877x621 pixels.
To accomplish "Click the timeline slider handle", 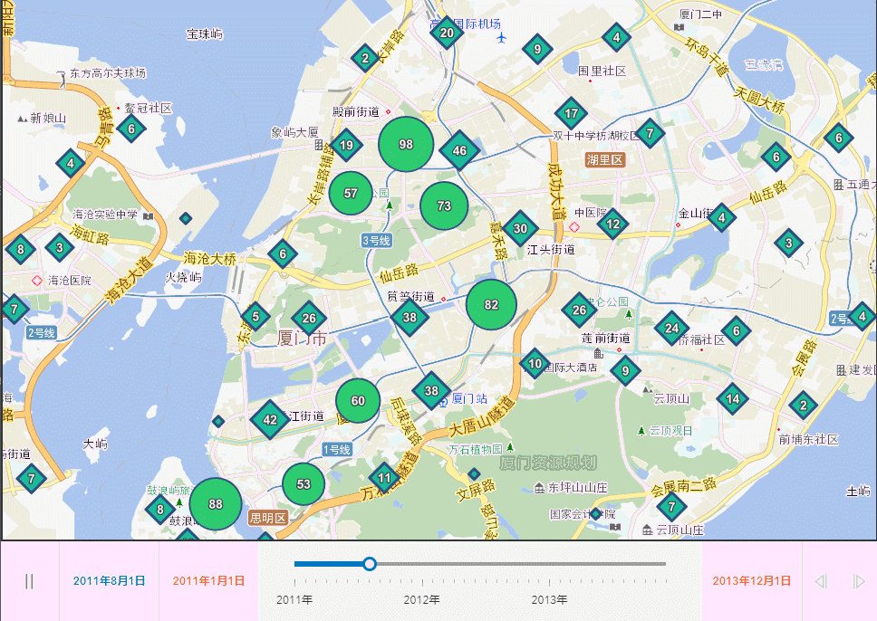I will click(x=370, y=564).
